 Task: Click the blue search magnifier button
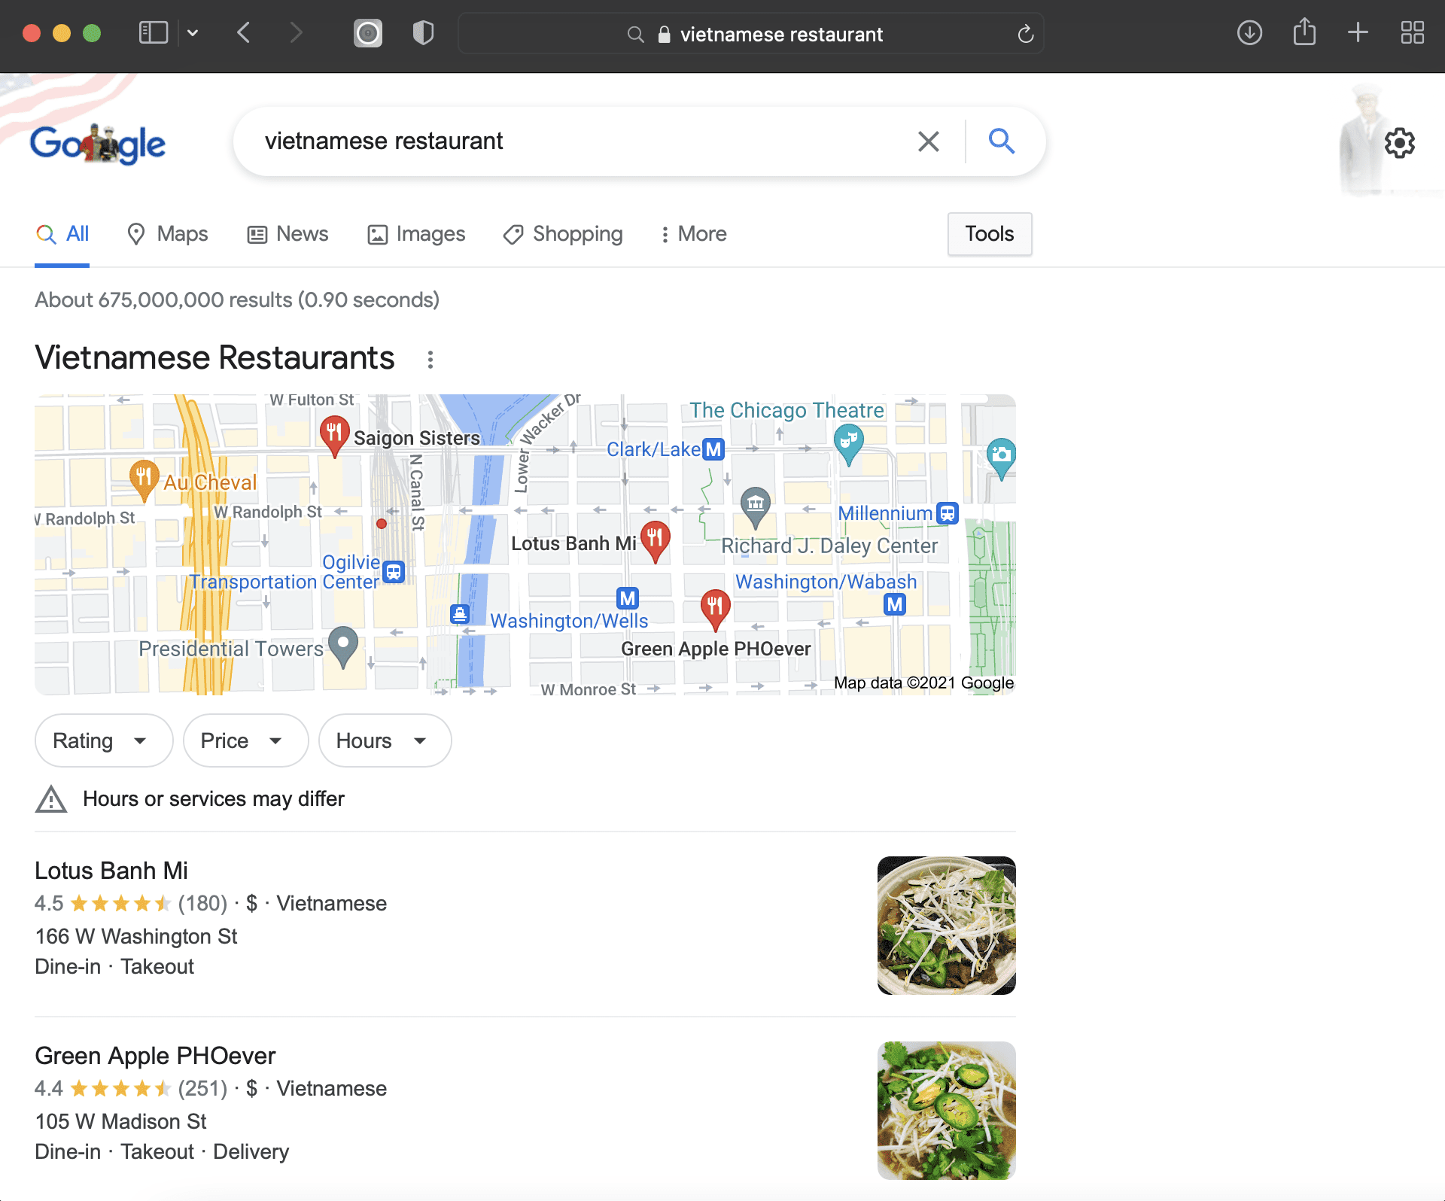tap(1001, 141)
